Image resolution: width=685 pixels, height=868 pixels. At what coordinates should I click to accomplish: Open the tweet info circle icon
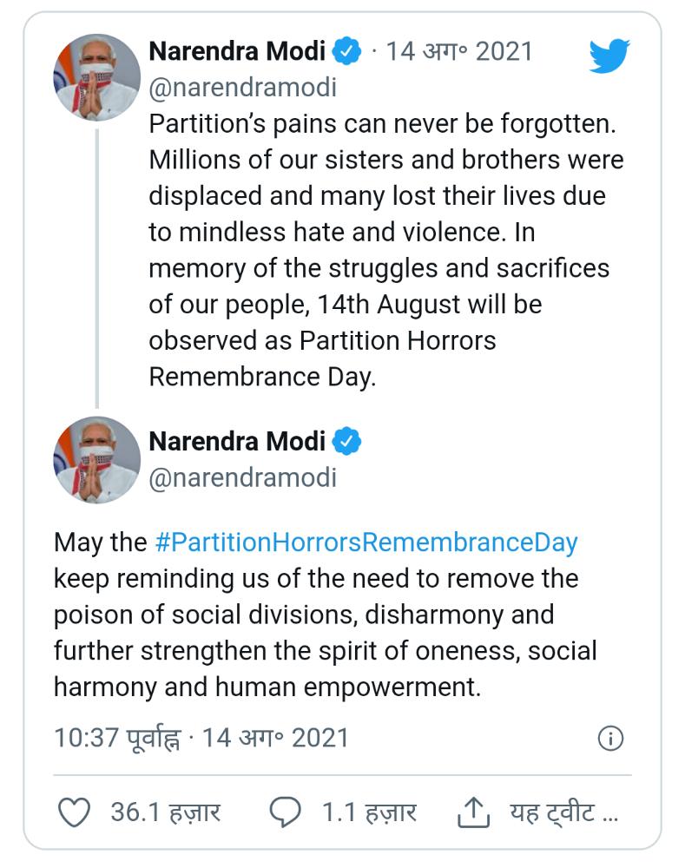610,739
